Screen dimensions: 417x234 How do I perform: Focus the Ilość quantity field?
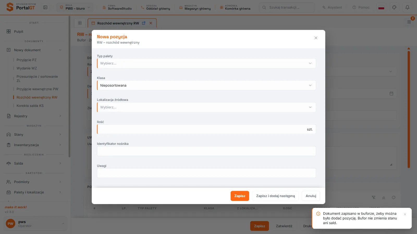(x=206, y=129)
